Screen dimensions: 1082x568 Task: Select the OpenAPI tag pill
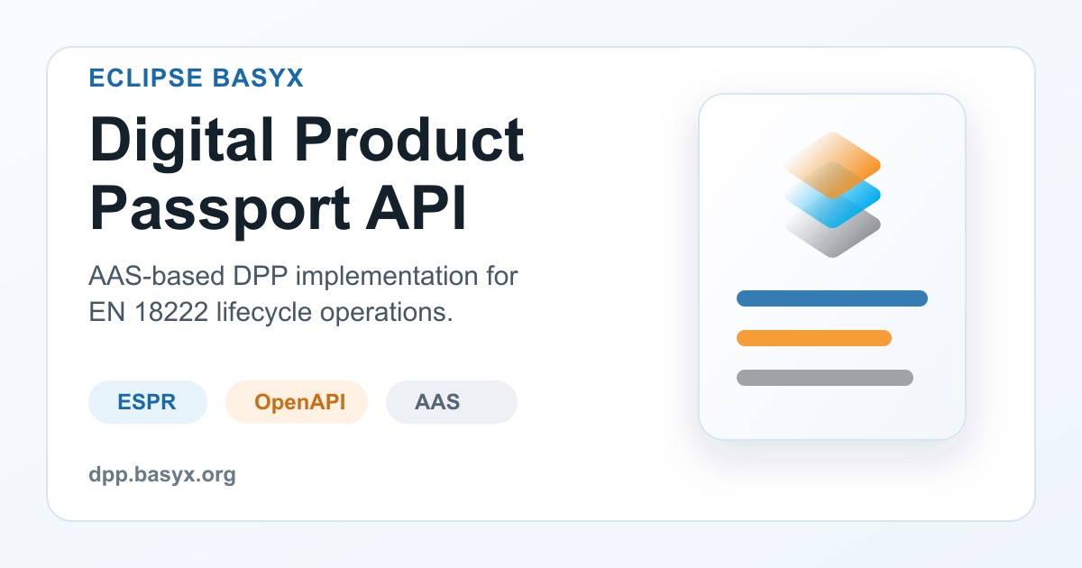[x=297, y=402]
